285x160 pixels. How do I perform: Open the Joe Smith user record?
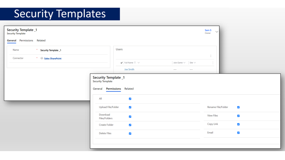pos(129,69)
